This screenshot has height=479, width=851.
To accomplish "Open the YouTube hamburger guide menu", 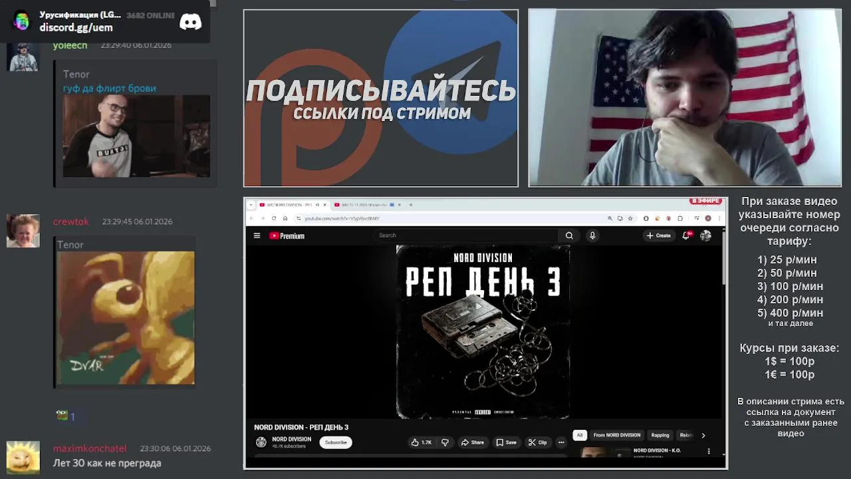I will click(257, 236).
